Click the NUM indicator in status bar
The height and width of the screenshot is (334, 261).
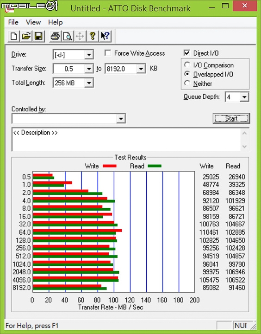(x=241, y=326)
